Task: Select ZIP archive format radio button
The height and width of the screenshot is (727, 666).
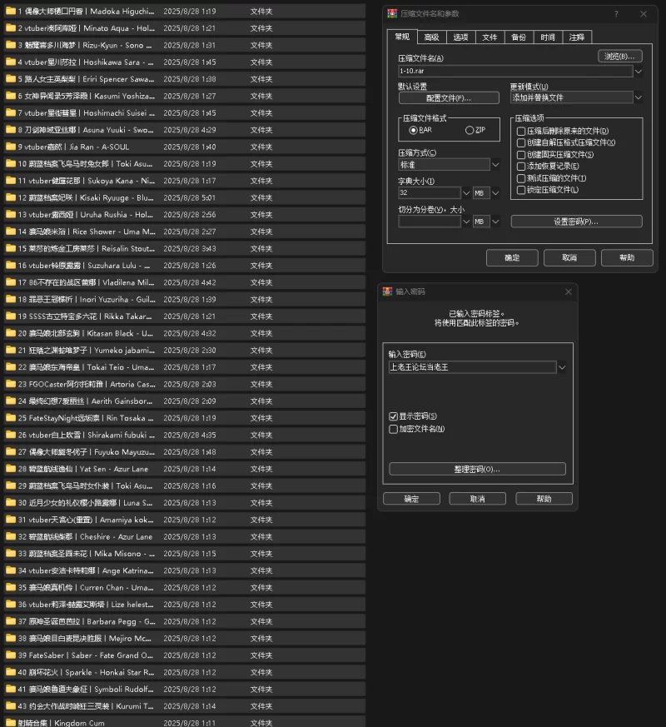Action: (470, 130)
